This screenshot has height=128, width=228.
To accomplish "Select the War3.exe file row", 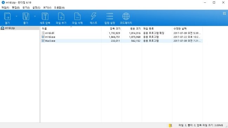I will pos(121,41).
